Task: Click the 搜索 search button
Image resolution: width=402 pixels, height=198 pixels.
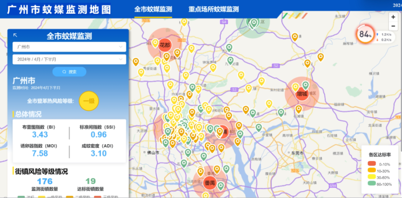Action: [69, 72]
